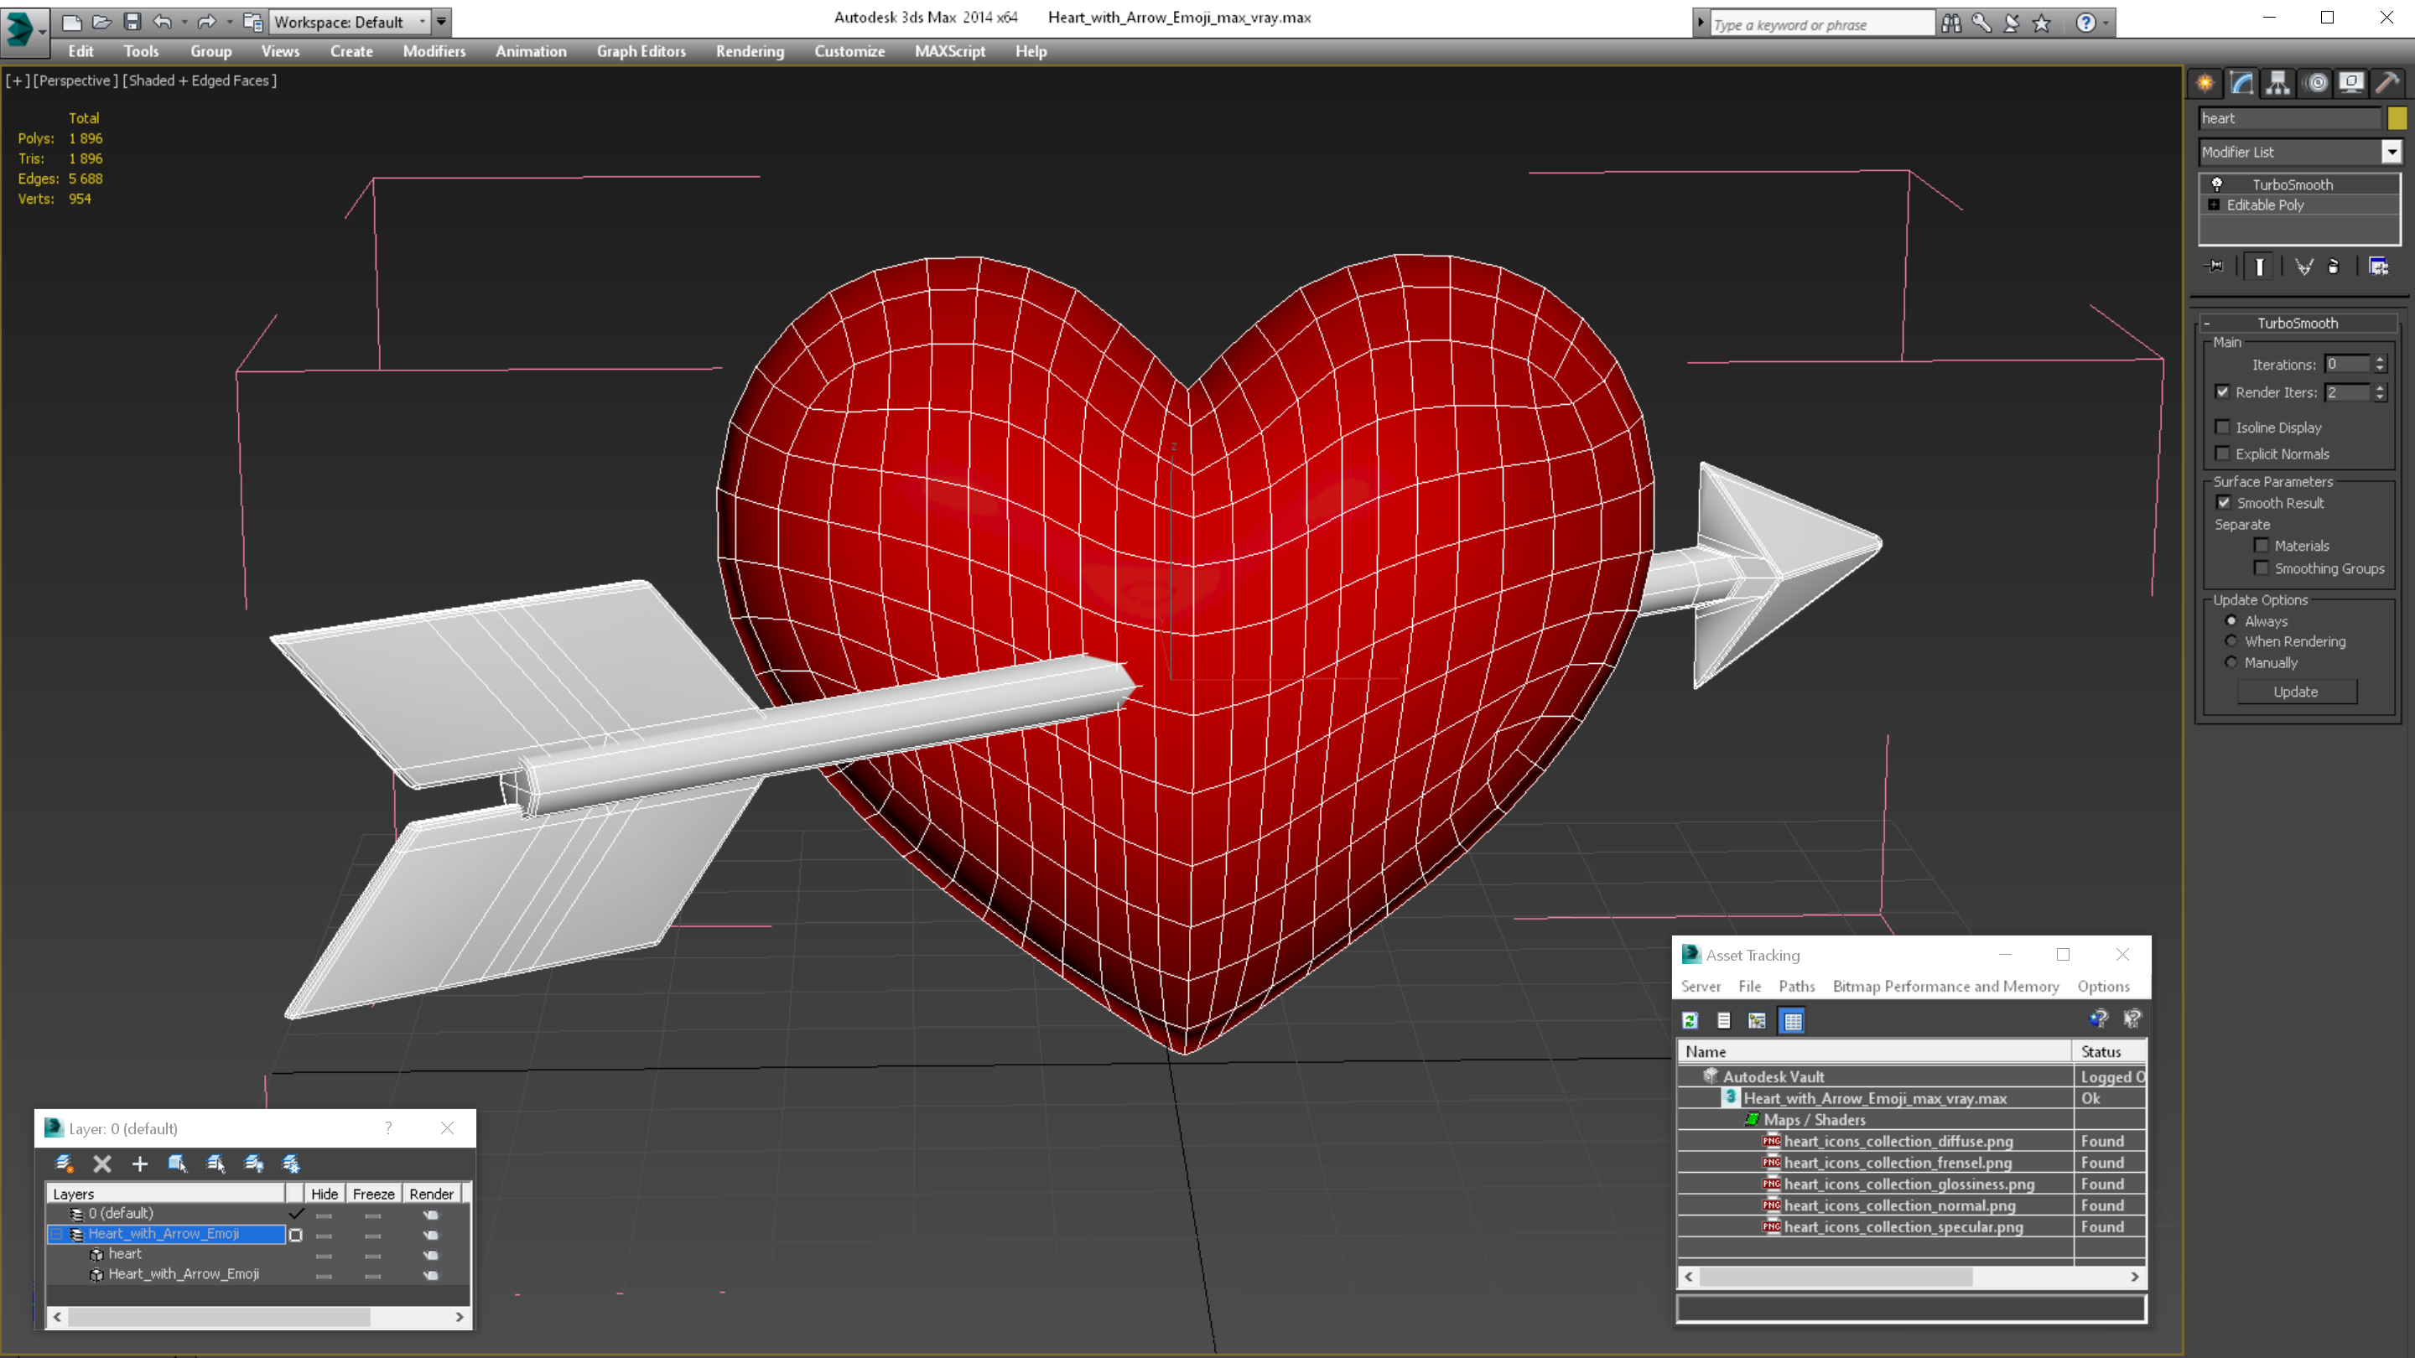
Task: Select heart_icons_collection_normal.png in asset list
Action: point(1899,1206)
